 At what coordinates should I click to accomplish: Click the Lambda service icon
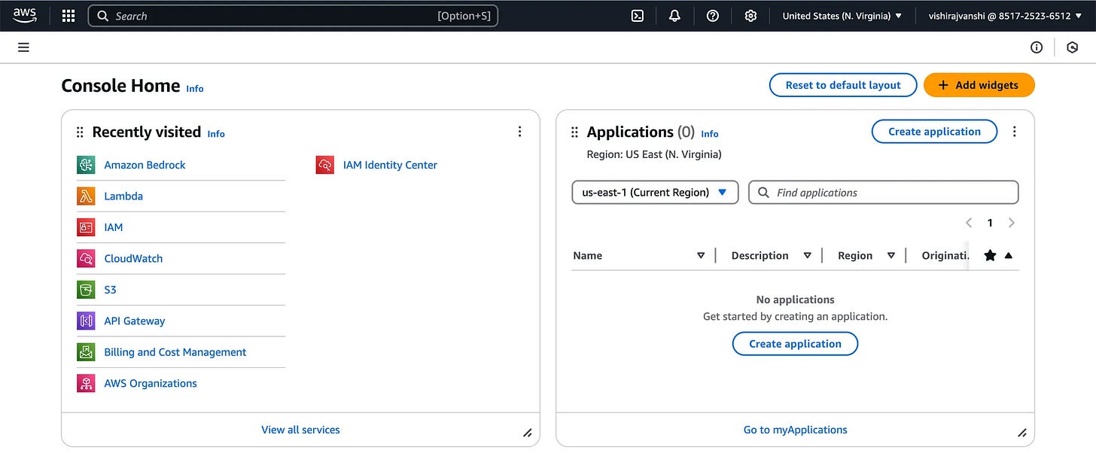pos(86,196)
